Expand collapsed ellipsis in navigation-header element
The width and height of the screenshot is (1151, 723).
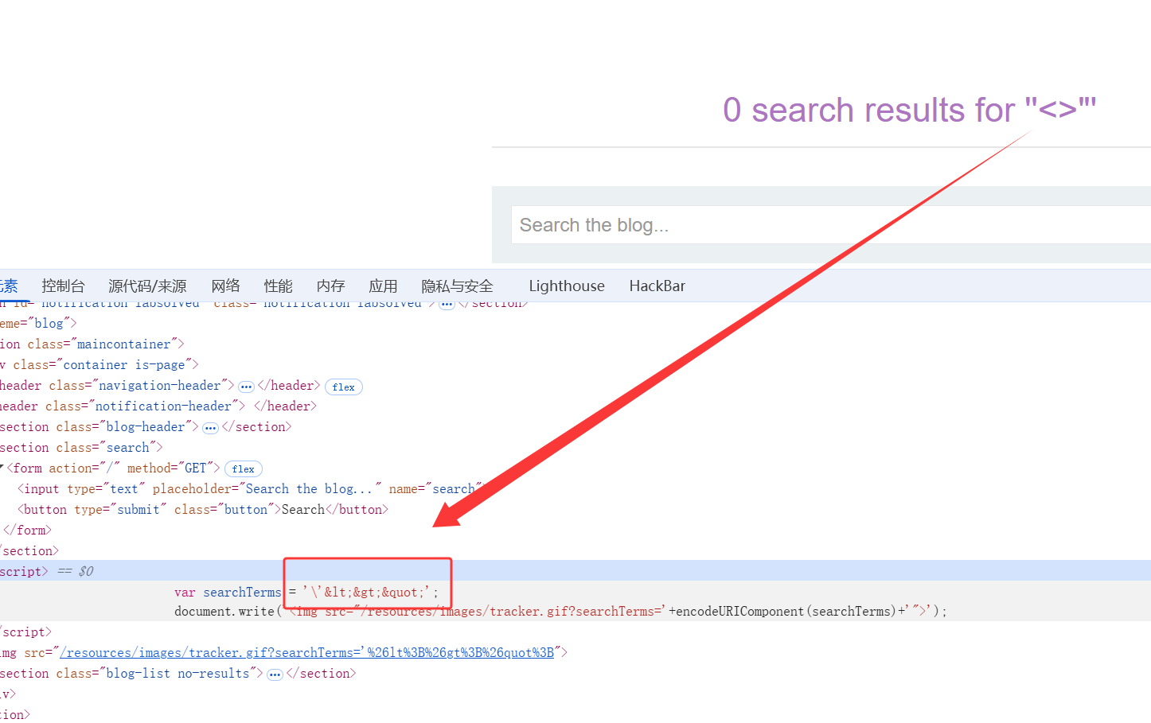point(246,387)
